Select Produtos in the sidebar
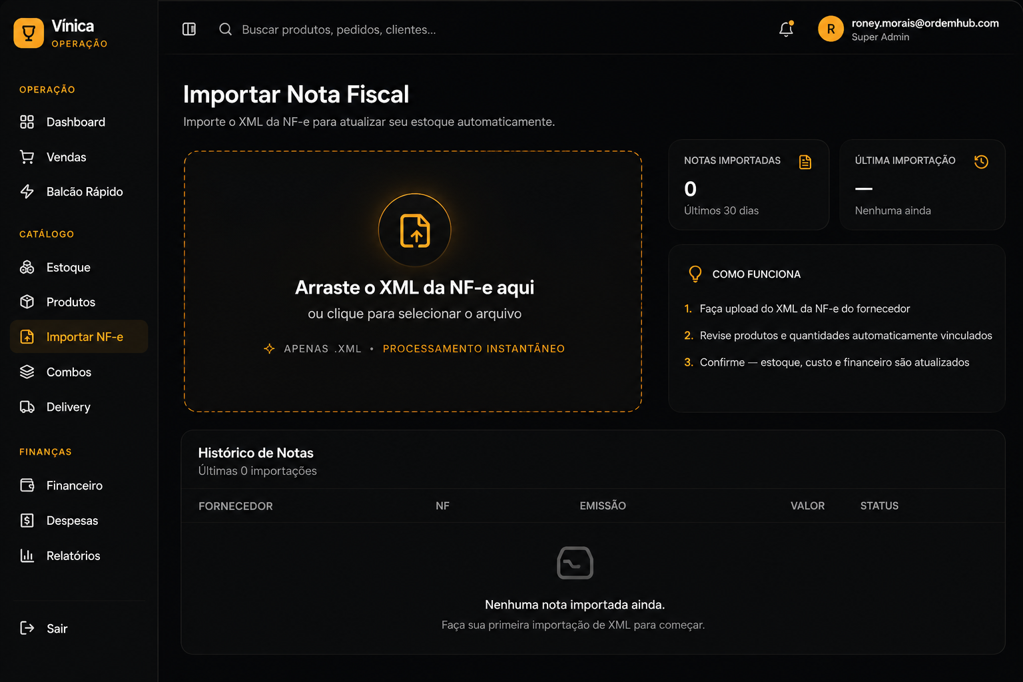1023x682 pixels. point(79,302)
